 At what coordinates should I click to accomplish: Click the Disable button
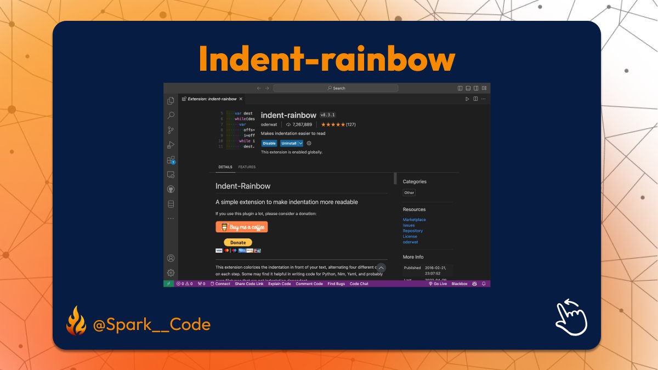269,143
